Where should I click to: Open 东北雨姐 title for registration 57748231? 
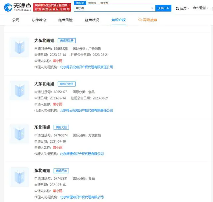click(42, 171)
